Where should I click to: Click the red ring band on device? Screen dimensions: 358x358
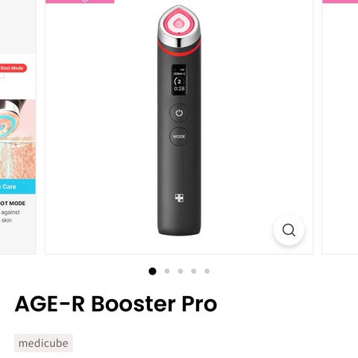click(179, 49)
